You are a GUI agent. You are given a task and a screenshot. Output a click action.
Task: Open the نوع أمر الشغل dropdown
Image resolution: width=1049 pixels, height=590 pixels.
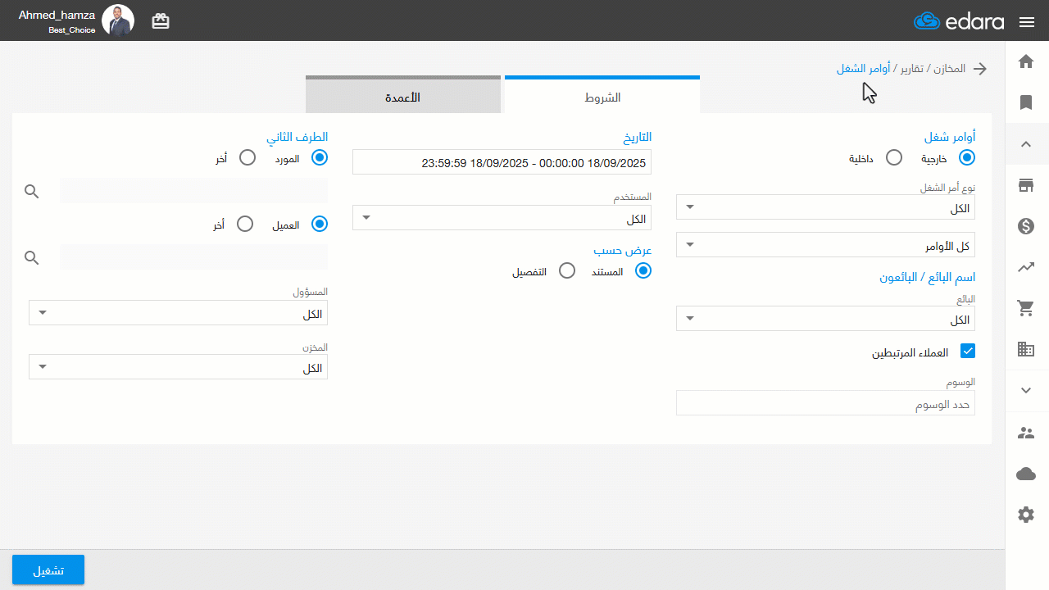pos(825,207)
